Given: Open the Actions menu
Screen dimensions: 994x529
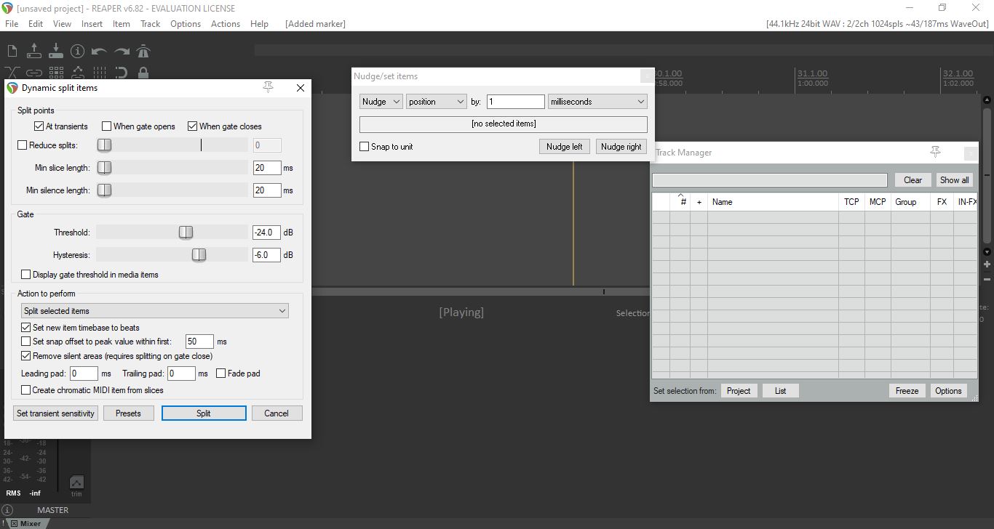Looking at the screenshot, I should 226,23.
